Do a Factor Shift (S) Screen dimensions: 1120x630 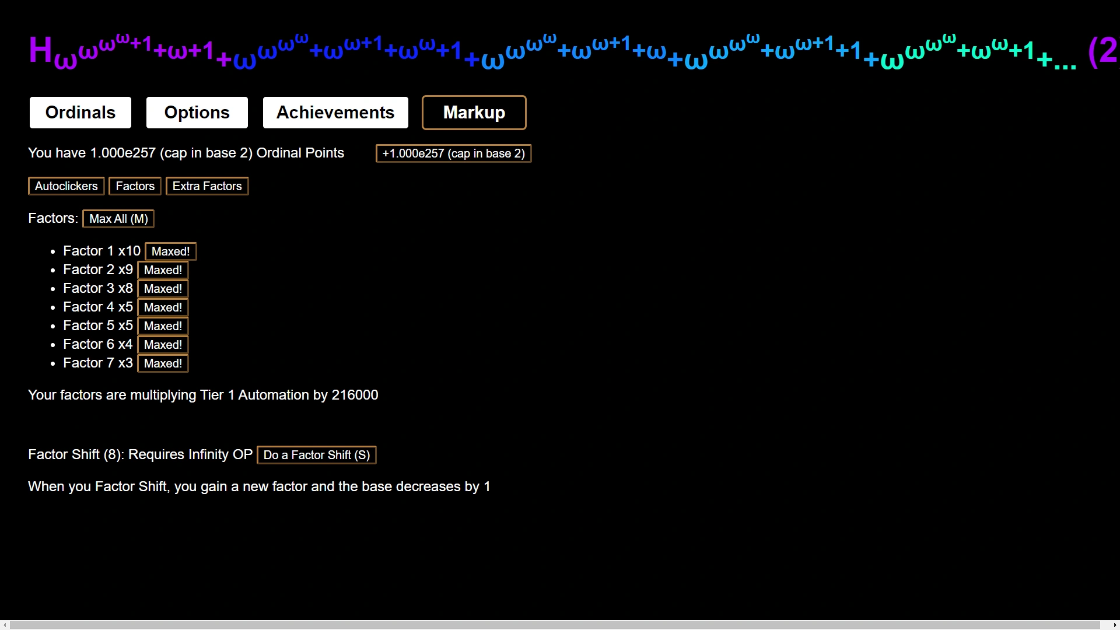click(x=317, y=455)
